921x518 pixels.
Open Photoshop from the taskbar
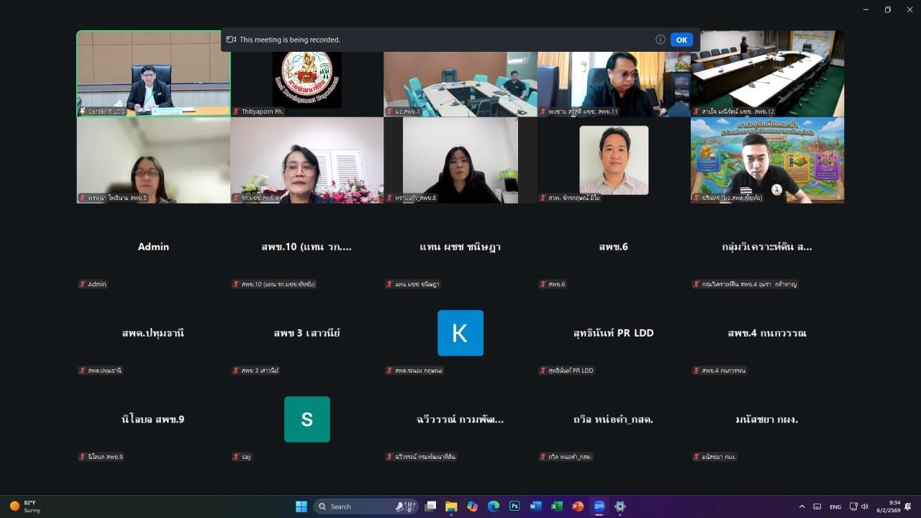pyautogui.click(x=514, y=506)
